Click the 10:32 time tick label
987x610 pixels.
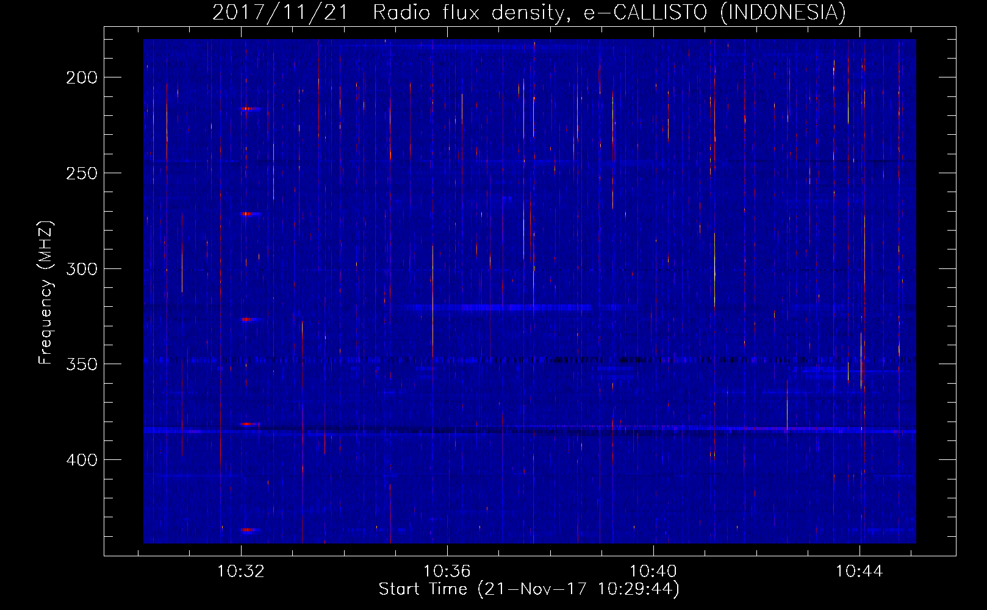pos(241,572)
